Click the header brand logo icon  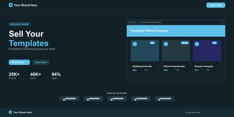click(x=11, y=5)
